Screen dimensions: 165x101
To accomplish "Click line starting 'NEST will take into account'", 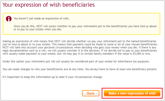I will click(79, 47).
